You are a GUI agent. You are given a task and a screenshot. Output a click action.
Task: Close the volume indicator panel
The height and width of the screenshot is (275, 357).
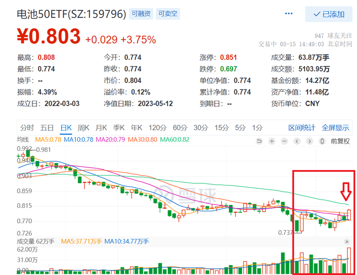[347, 242]
